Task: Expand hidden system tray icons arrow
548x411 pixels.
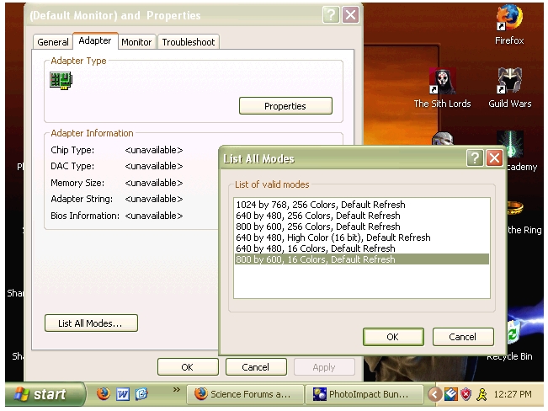Action: [435, 393]
